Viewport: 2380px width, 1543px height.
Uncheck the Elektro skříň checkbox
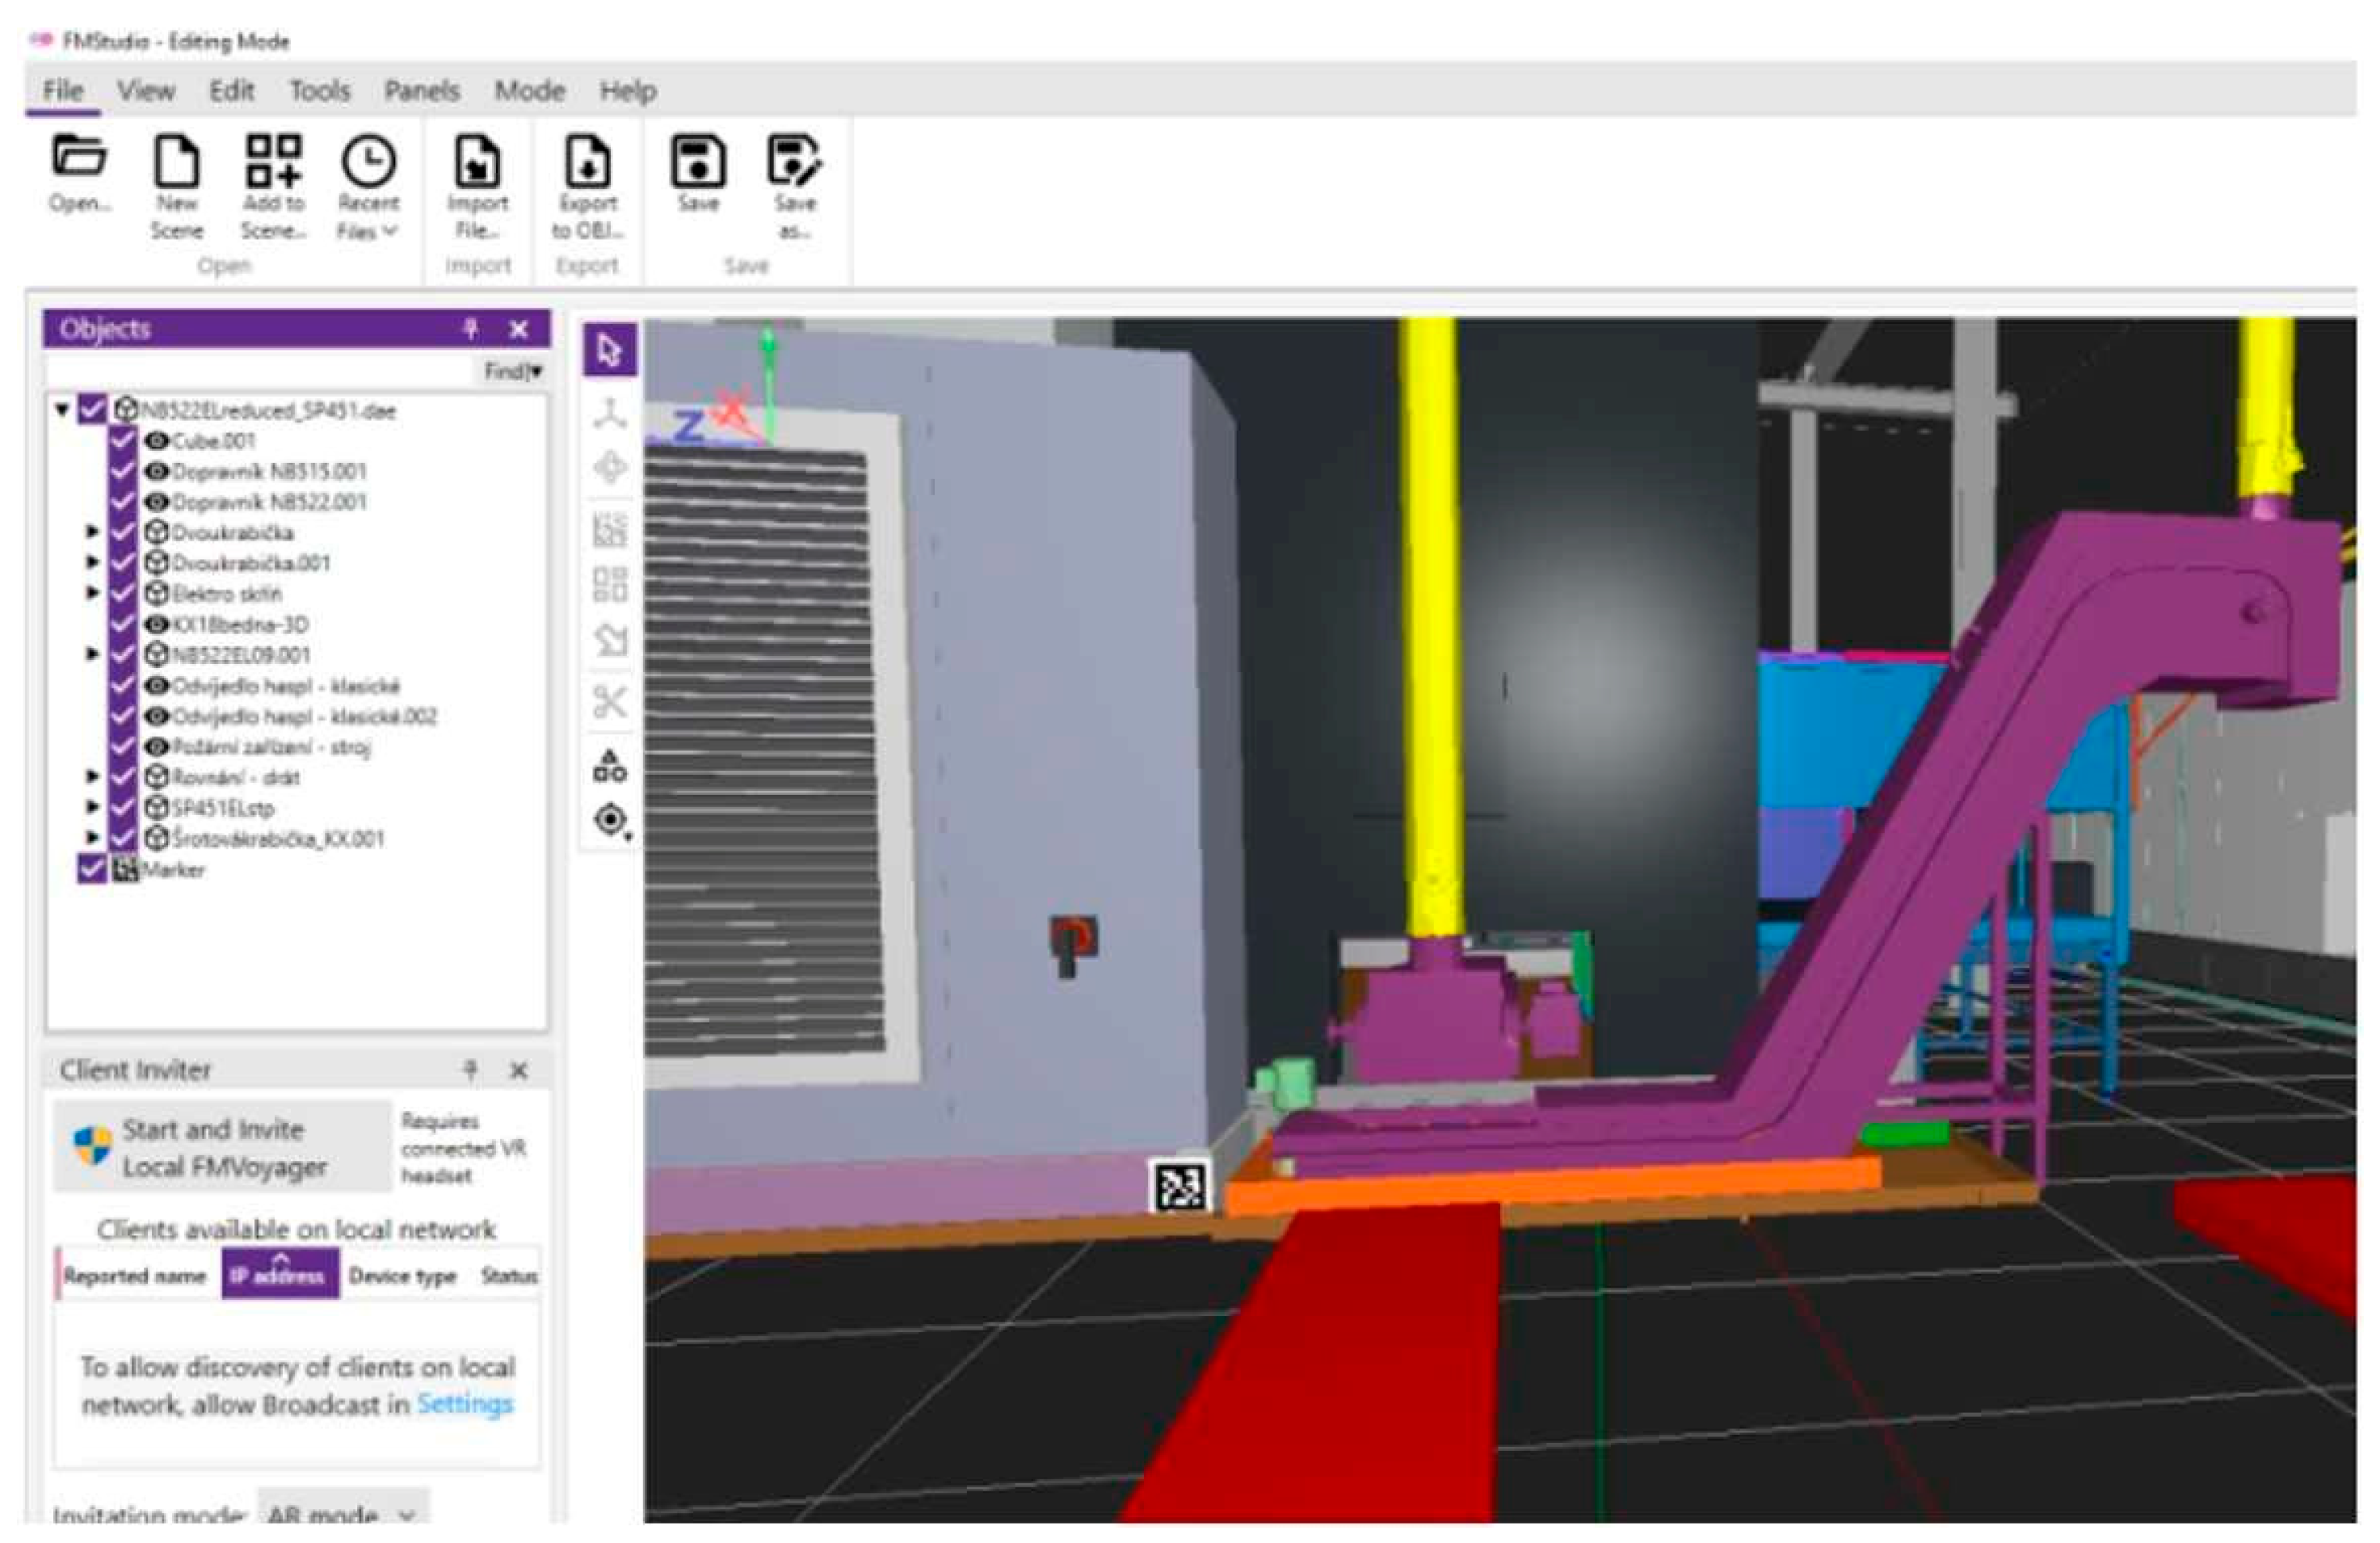pos(123,593)
